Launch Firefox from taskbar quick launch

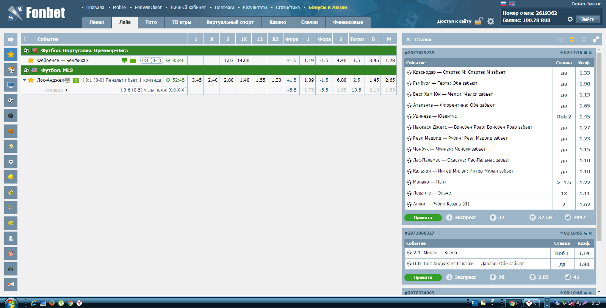click(x=52, y=303)
